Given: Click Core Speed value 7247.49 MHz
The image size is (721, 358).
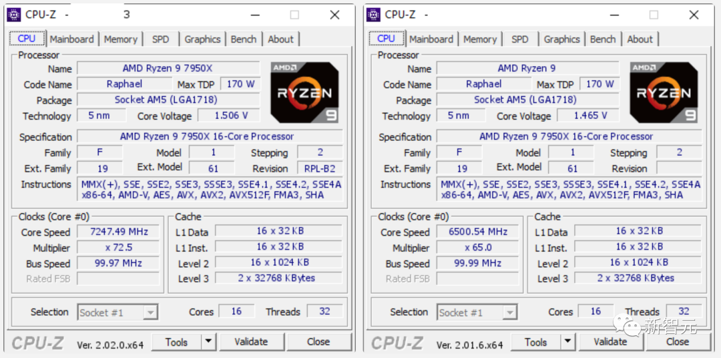Looking at the screenshot, I should click(x=118, y=232).
